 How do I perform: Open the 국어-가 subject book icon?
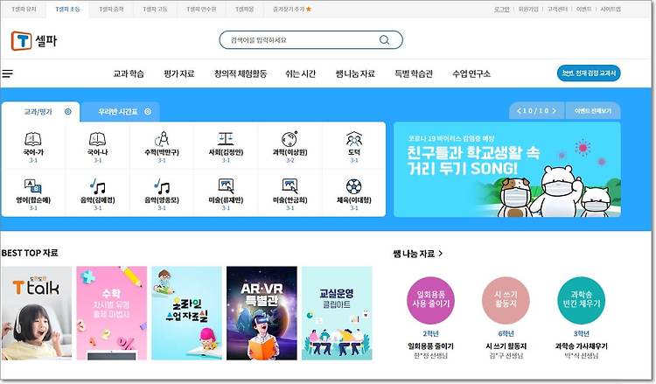(33, 138)
